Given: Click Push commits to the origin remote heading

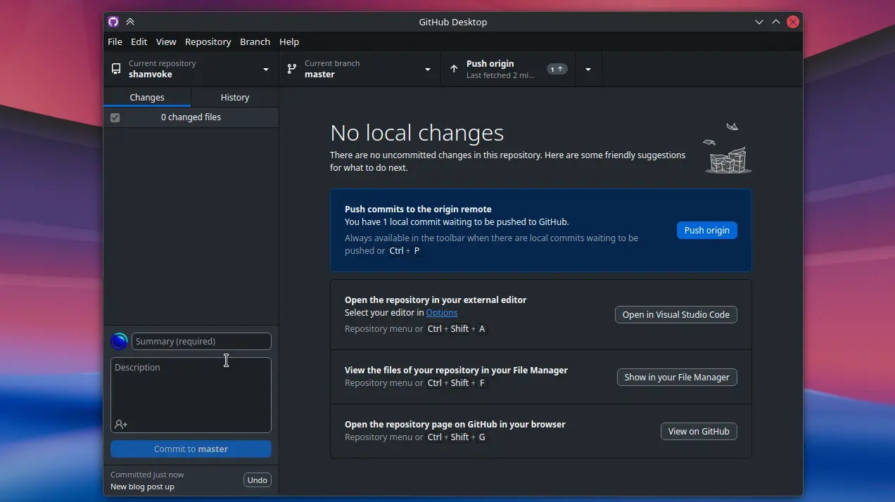Looking at the screenshot, I should 418,209.
